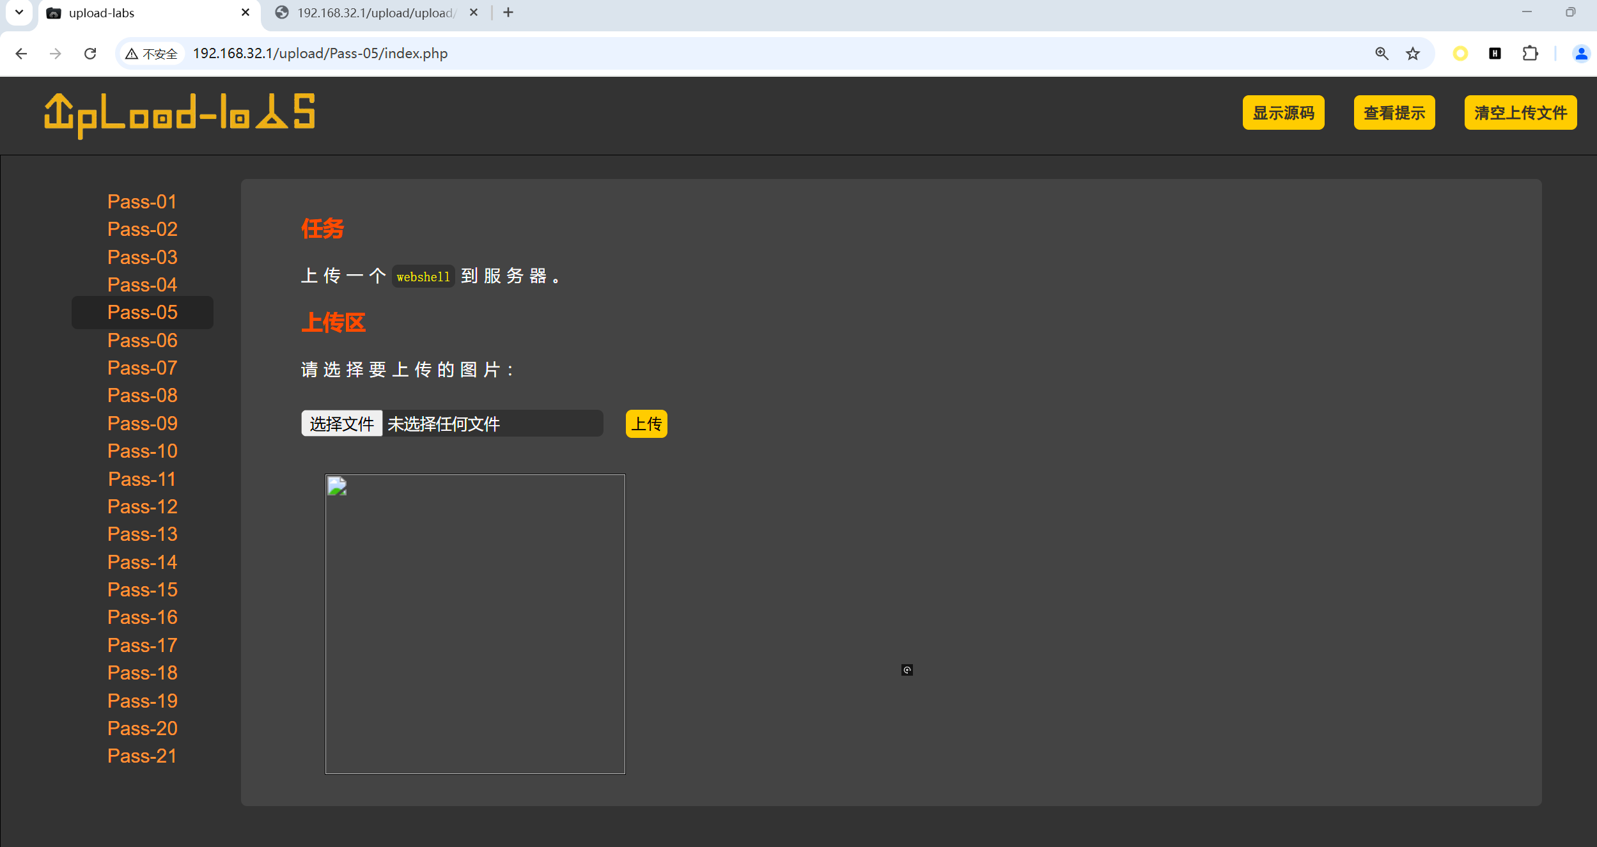
Task: Click the browser back arrow
Action: 21,54
